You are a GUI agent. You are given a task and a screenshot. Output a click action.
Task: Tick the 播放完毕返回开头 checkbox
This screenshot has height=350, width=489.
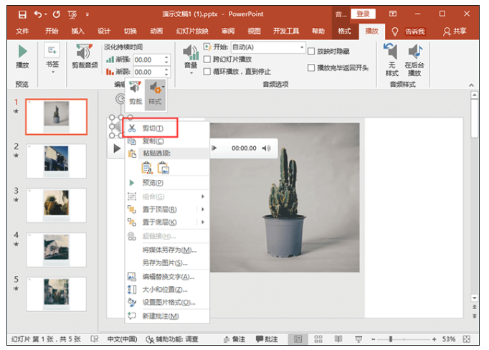pyautogui.click(x=311, y=67)
